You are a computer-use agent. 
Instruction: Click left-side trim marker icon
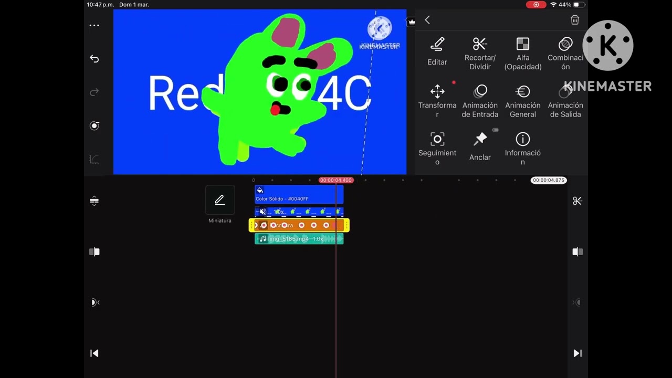click(x=94, y=252)
